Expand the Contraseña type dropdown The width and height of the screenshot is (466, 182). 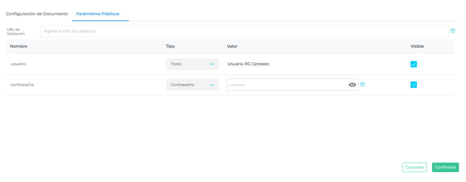point(192,85)
